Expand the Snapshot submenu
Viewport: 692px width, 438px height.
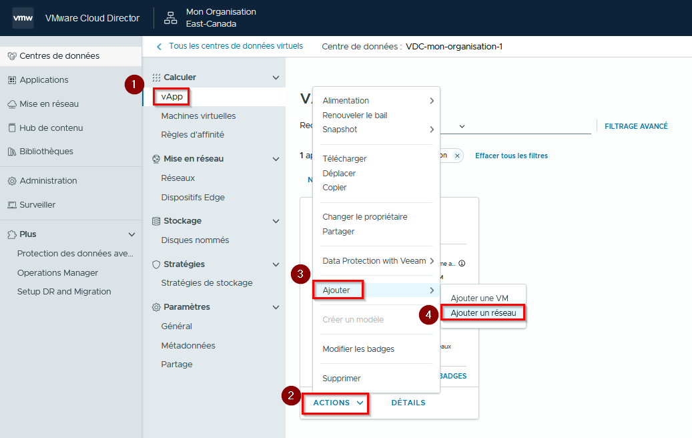pyautogui.click(x=376, y=130)
